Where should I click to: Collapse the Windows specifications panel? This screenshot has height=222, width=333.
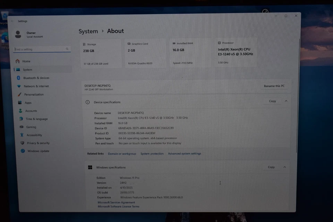pyautogui.click(x=284, y=167)
